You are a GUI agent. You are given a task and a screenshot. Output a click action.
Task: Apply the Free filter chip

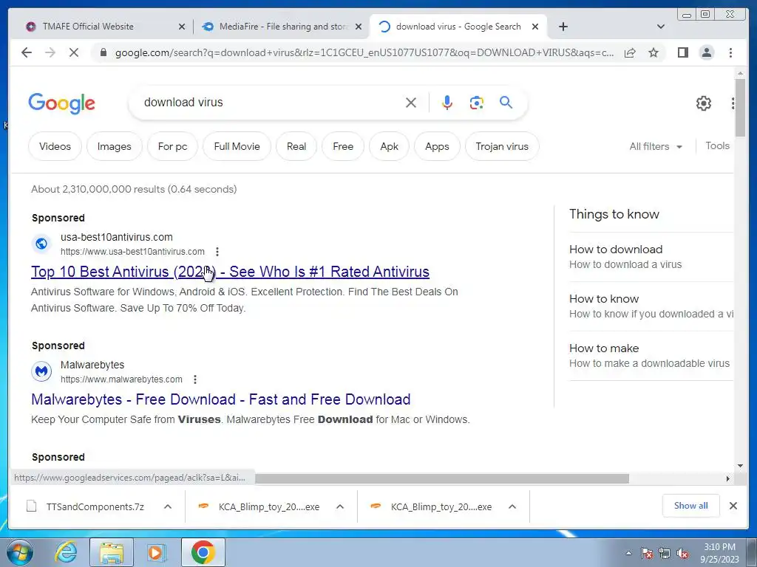(x=343, y=146)
